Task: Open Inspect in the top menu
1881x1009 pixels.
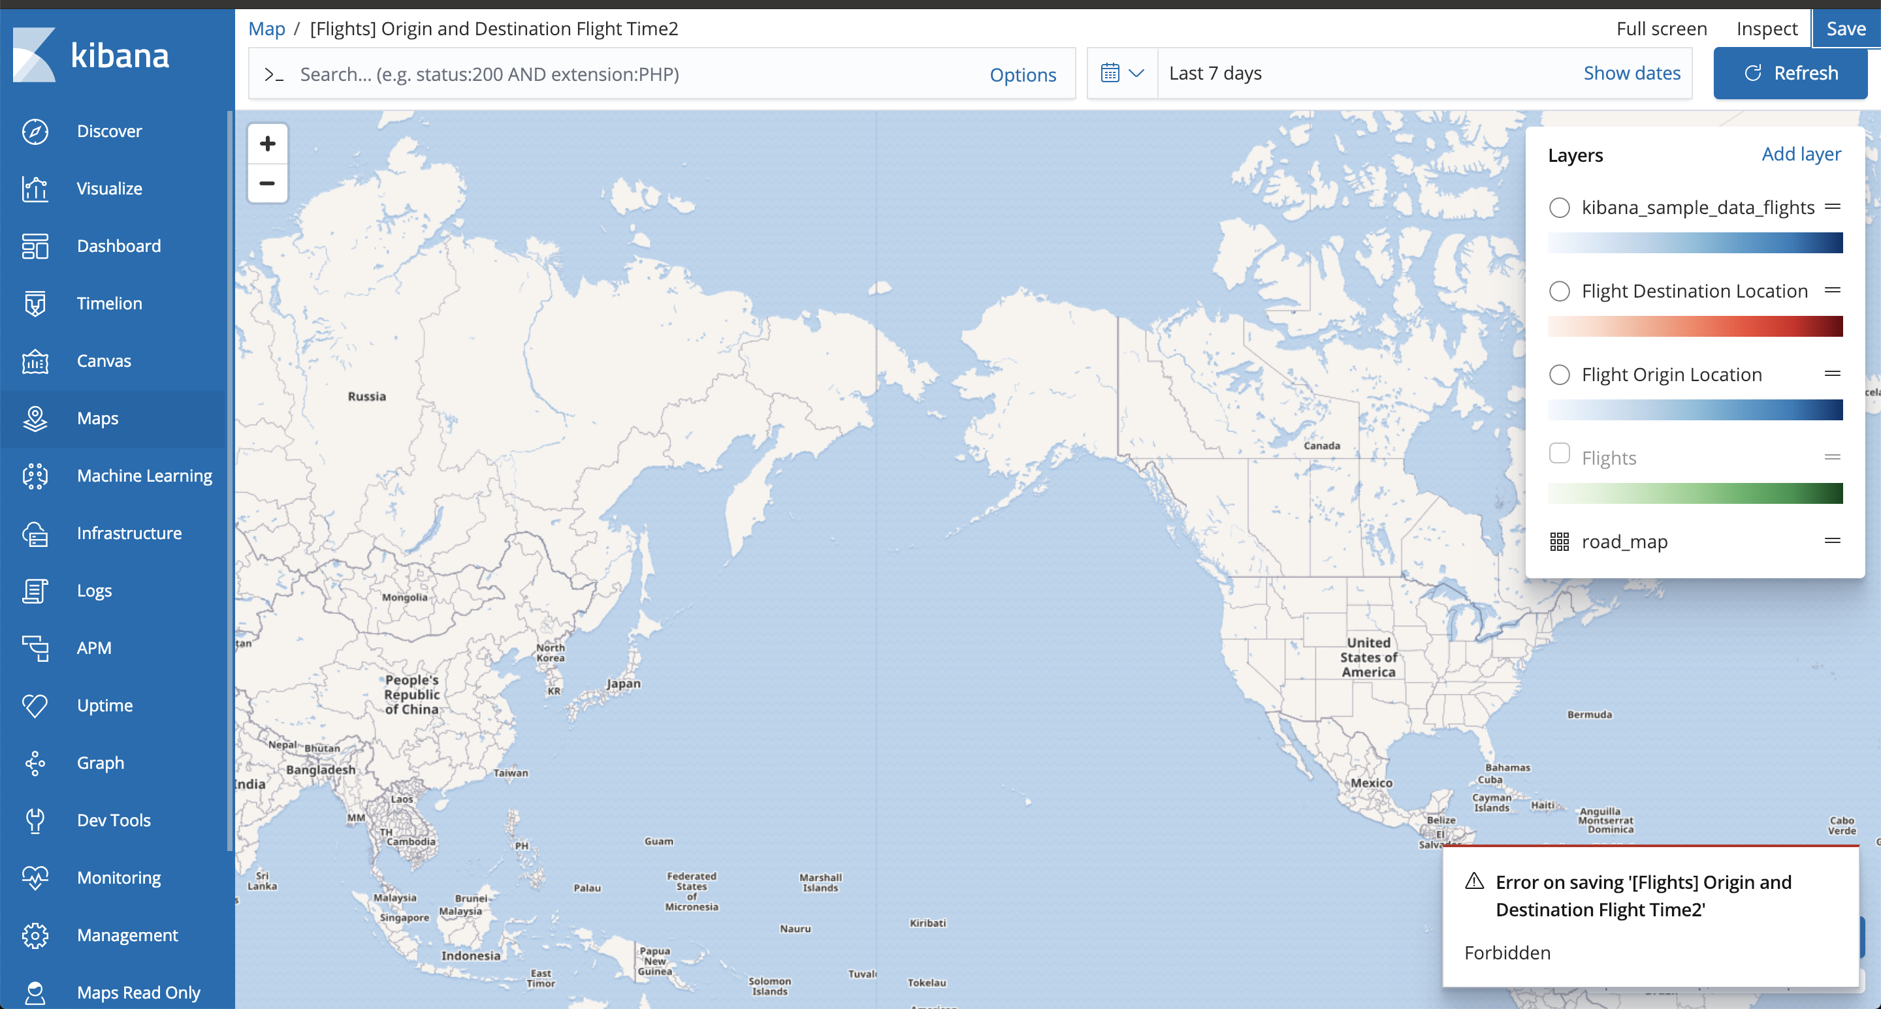Action: click(x=1766, y=29)
